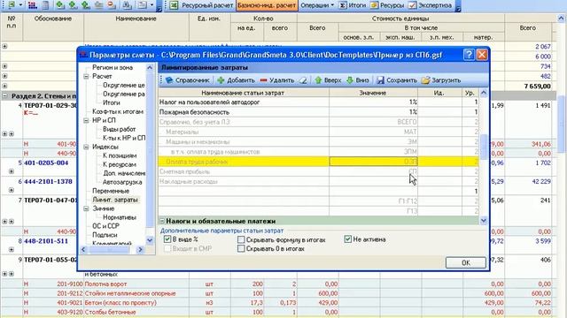This screenshot has height=318, width=567.
Task: Select 'Пожарная безопасность' cost row
Action: [319, 112]
